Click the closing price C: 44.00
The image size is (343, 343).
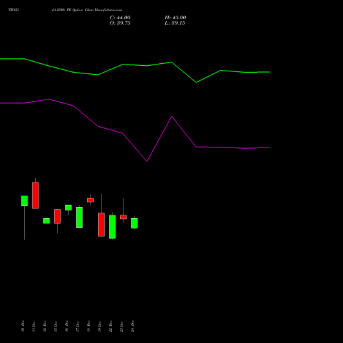[x=120, y=18]
